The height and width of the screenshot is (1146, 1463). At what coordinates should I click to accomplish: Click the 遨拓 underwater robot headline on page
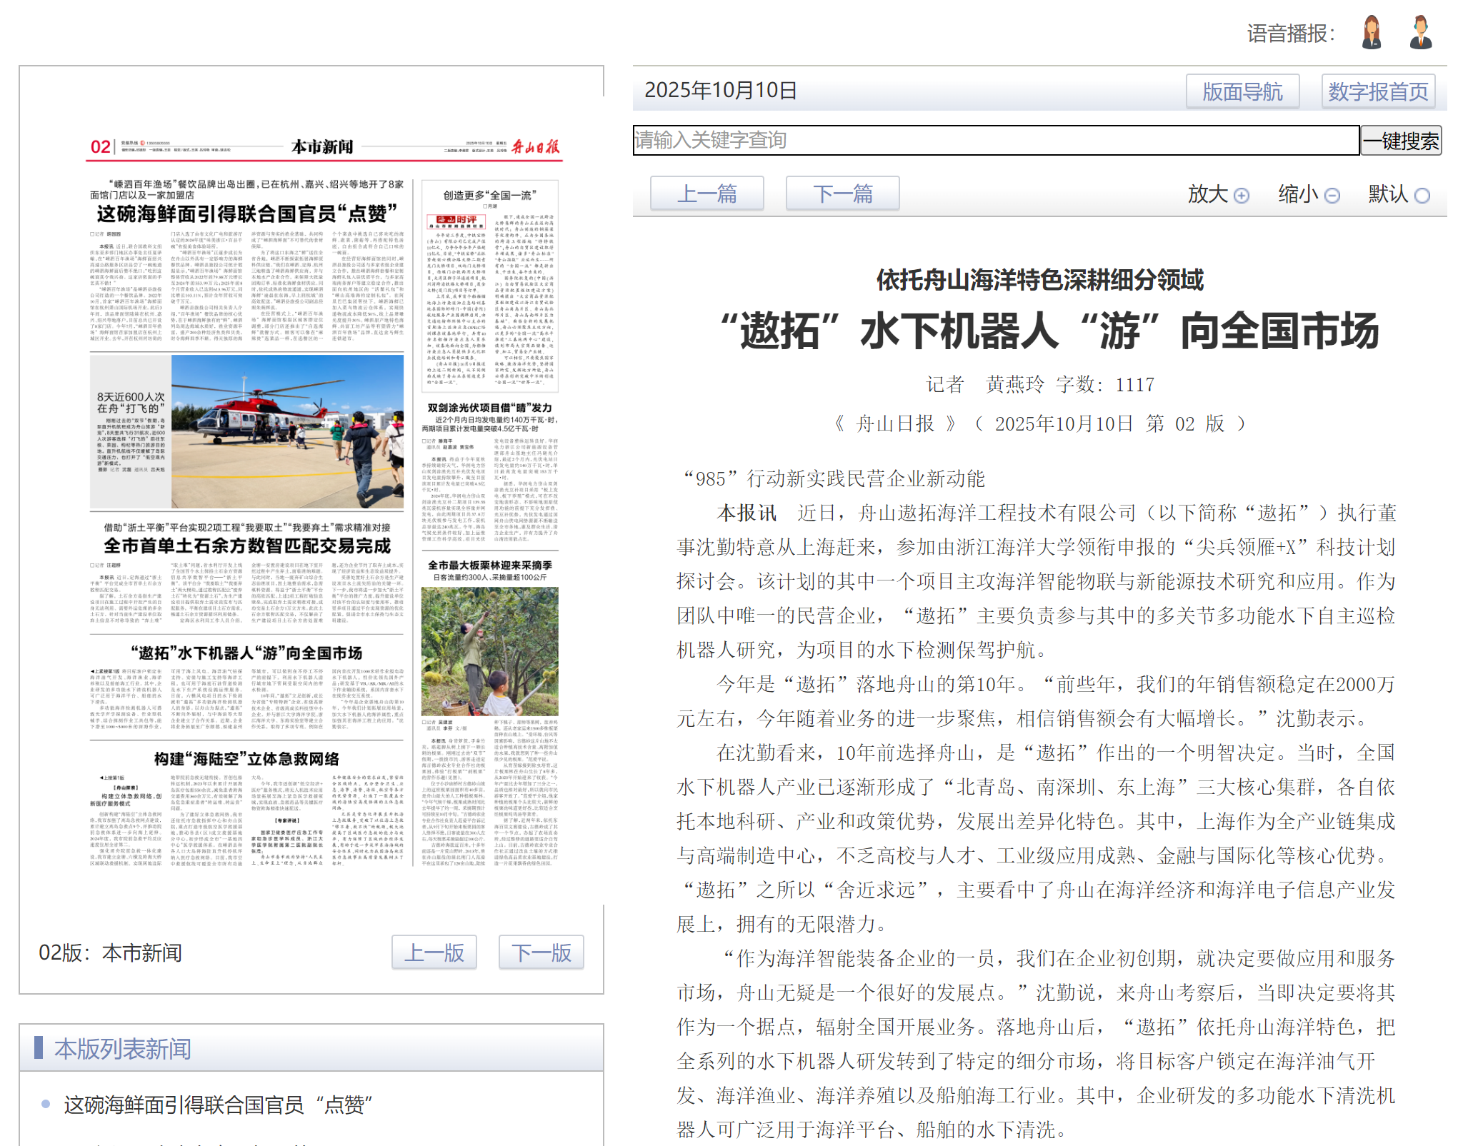(x=246, y=653)
